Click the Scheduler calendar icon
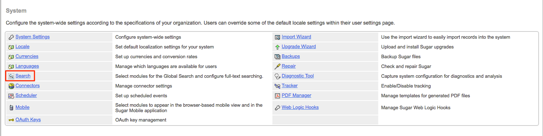543x136 pixels. (x=11, y=95)
